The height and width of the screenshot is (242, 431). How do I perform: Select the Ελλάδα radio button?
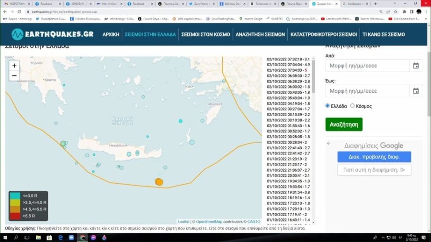pyautogui.click(x=328, y=106)
